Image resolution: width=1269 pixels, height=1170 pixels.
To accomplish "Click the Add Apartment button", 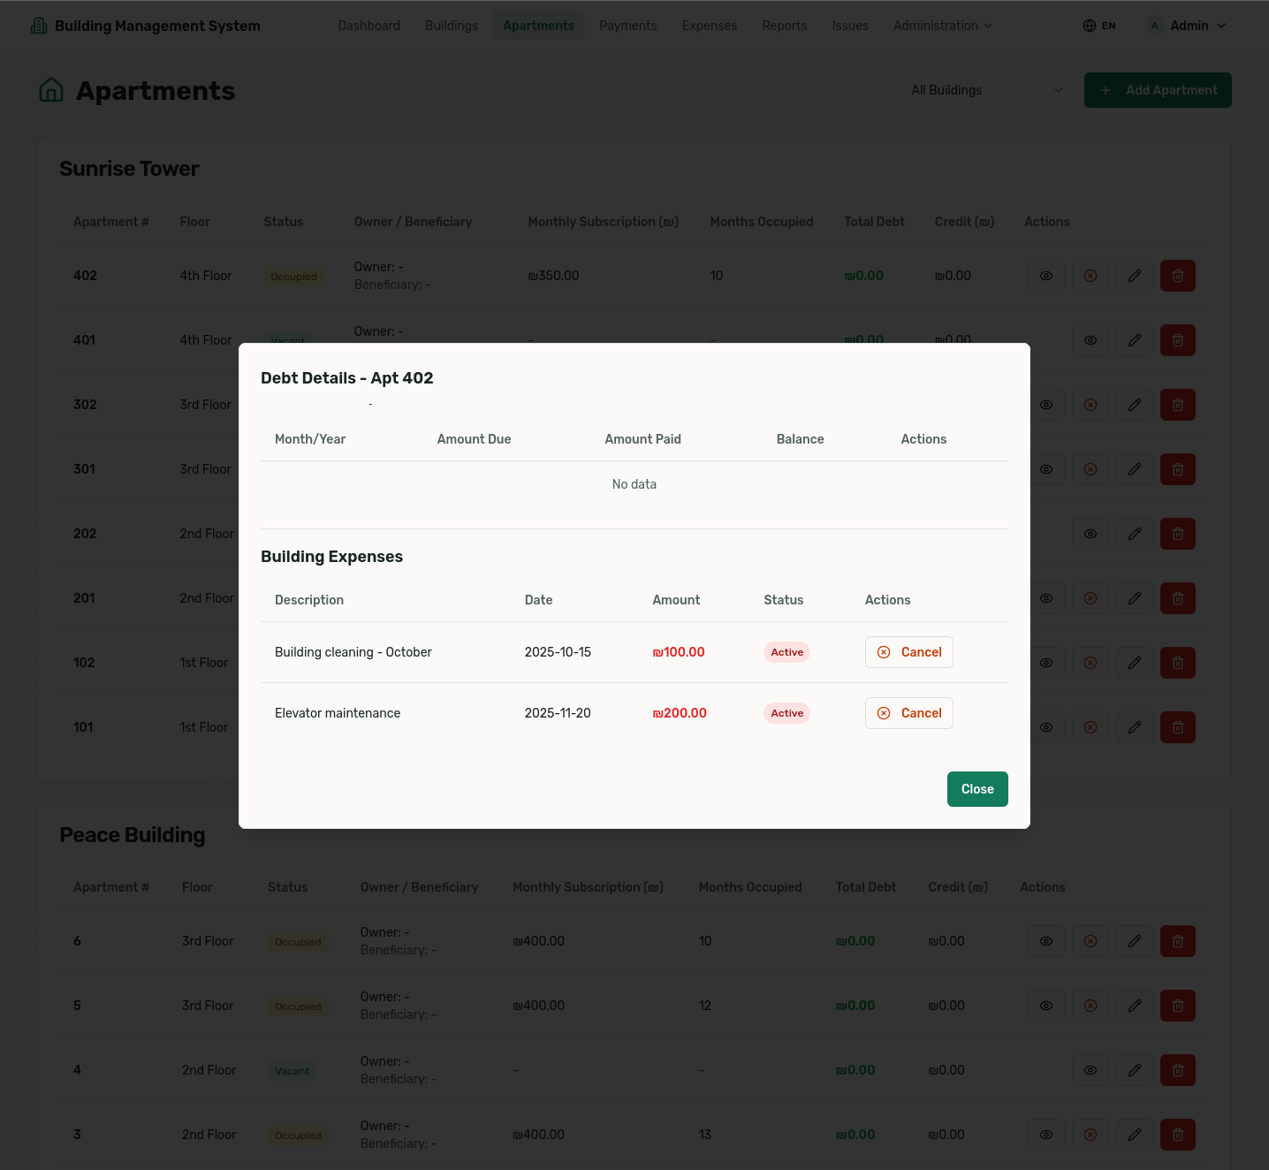I will click(1157, 90).
